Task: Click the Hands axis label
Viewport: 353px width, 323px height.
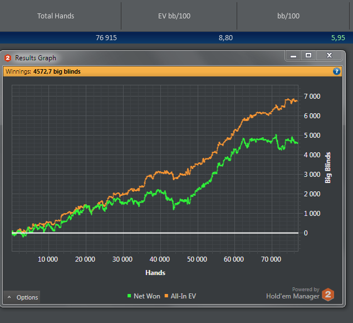Action: [155, 273]
